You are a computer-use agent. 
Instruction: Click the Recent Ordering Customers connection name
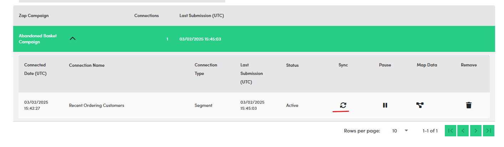click(97, 105)
